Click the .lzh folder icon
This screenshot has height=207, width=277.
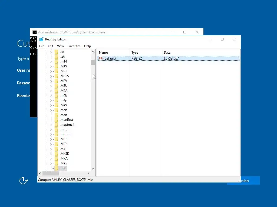click(56, 57)
